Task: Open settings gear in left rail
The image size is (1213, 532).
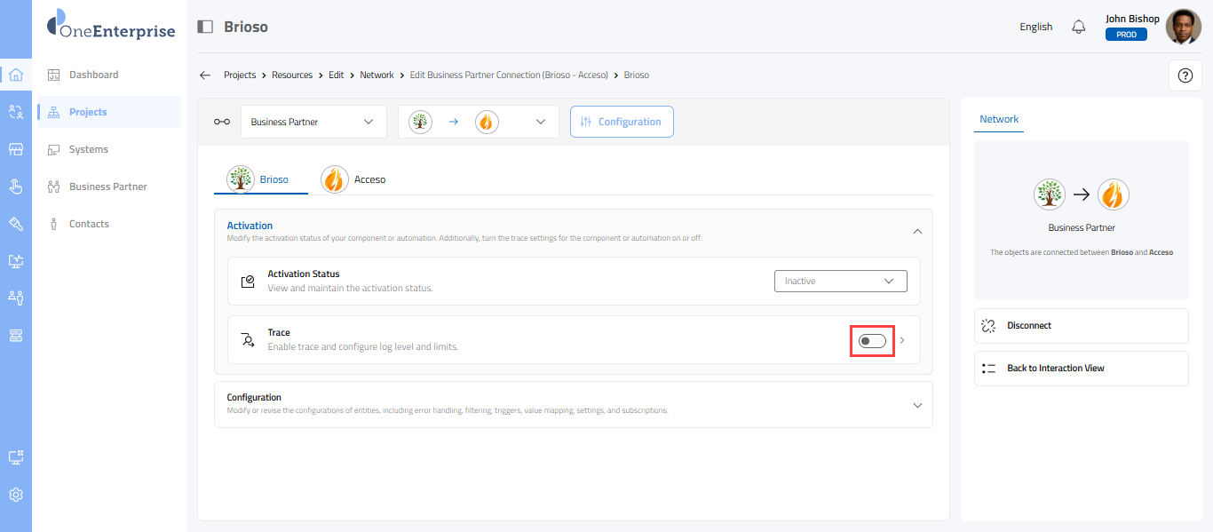Action: point(15,495)
